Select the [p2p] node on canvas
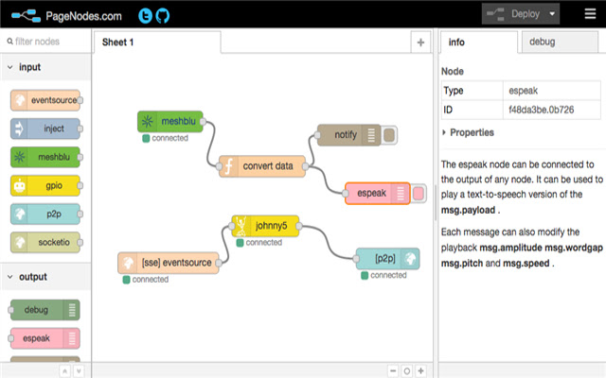This screenshot has height=378, width=606. (x=387, y=258)
